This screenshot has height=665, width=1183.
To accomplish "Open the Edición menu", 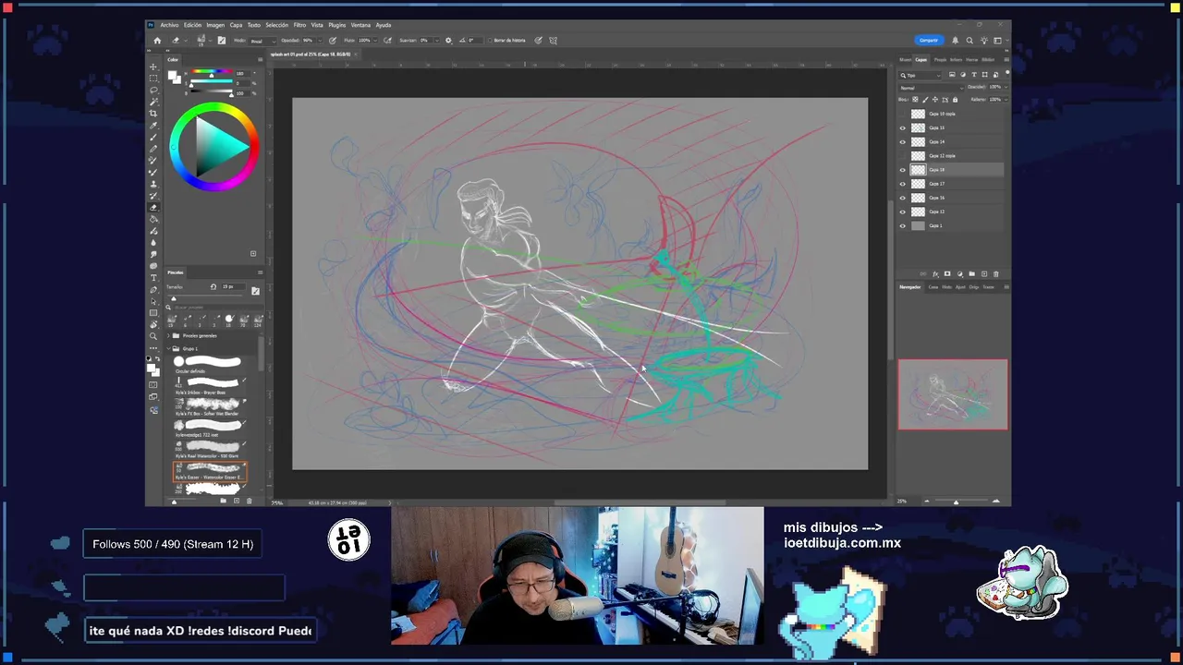I will 192,25.
